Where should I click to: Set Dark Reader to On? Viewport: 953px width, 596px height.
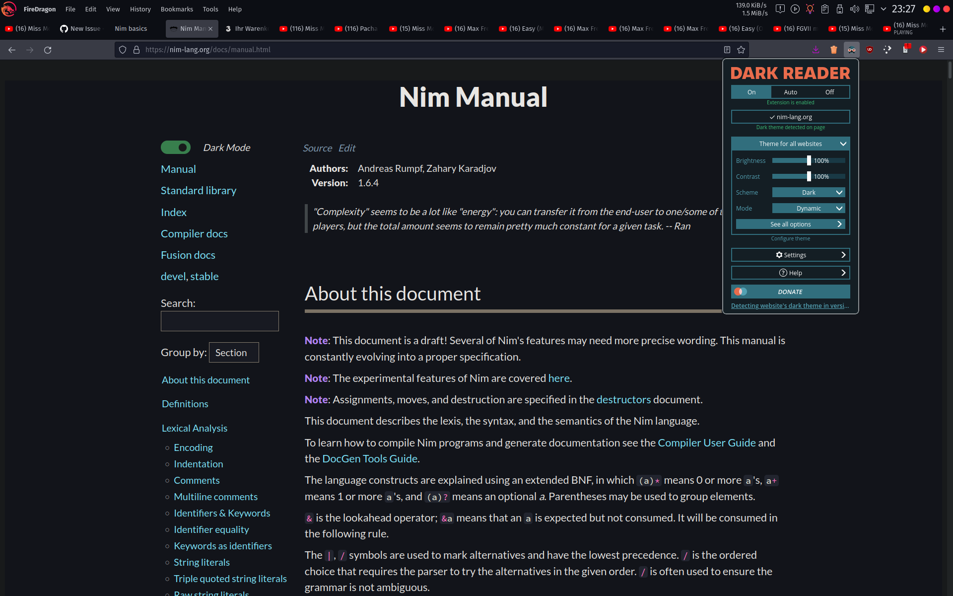751,92
